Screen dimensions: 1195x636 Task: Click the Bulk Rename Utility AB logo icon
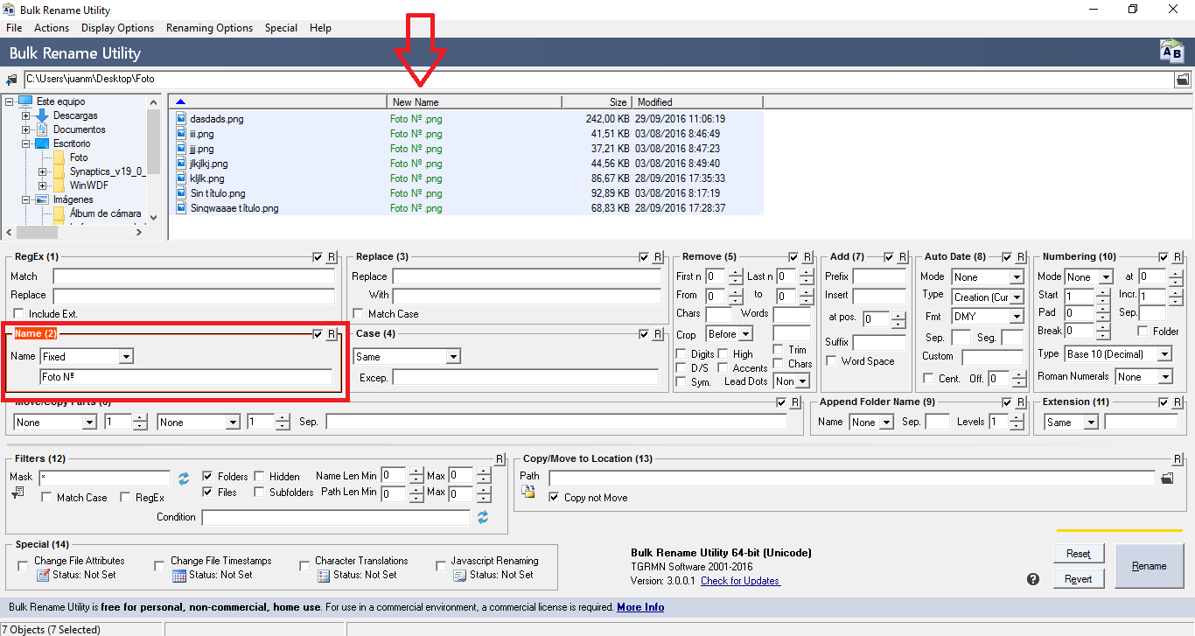[1171, 52]
